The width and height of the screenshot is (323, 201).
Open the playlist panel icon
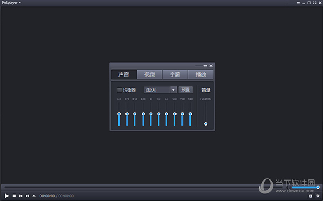pyautogui.click(x=311, y=196)
